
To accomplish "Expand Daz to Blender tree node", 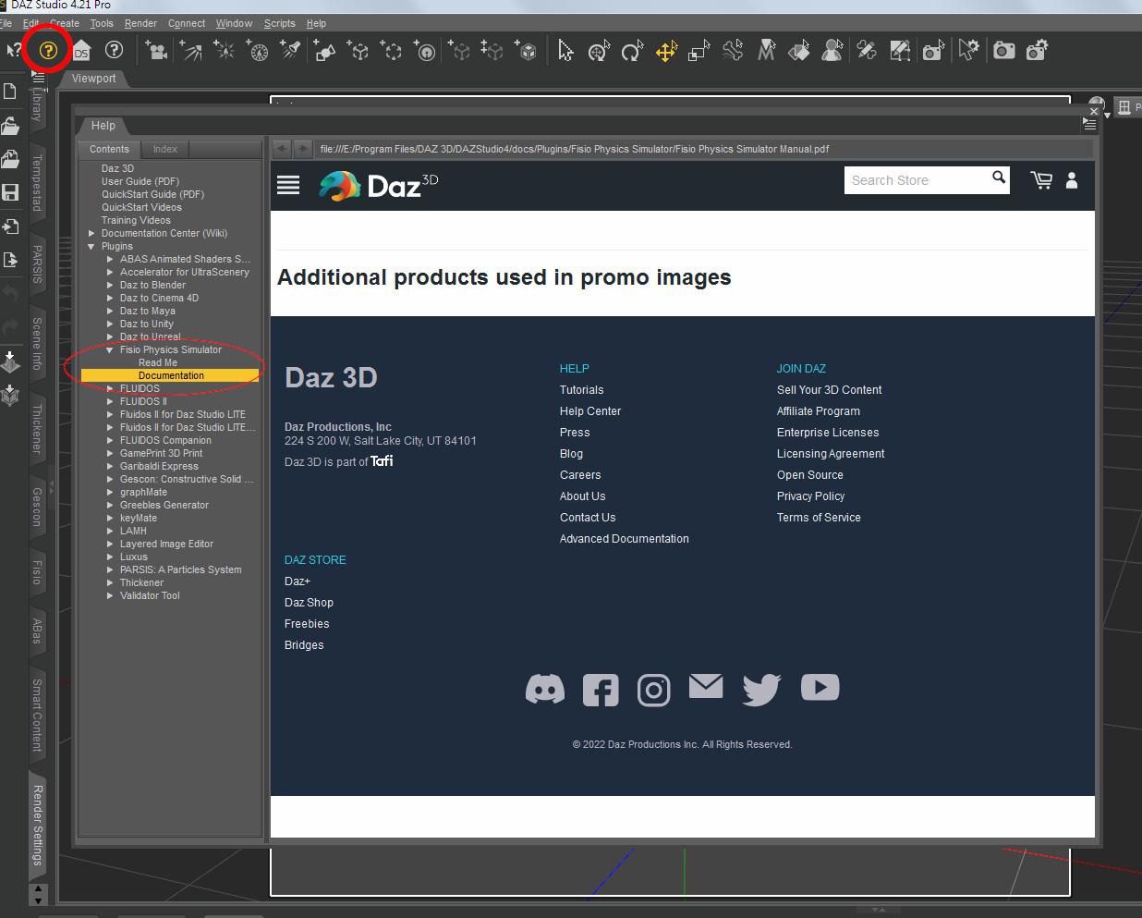I will point(110,286).
